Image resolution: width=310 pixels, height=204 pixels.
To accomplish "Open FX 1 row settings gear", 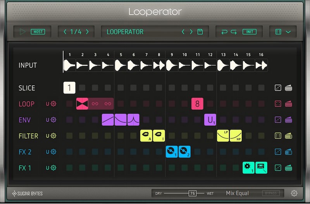I will coord(53,168).
